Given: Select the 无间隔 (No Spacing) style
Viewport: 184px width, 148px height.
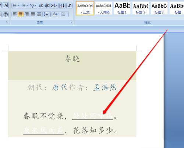Looking at the screenshot, I should [103, 8].
